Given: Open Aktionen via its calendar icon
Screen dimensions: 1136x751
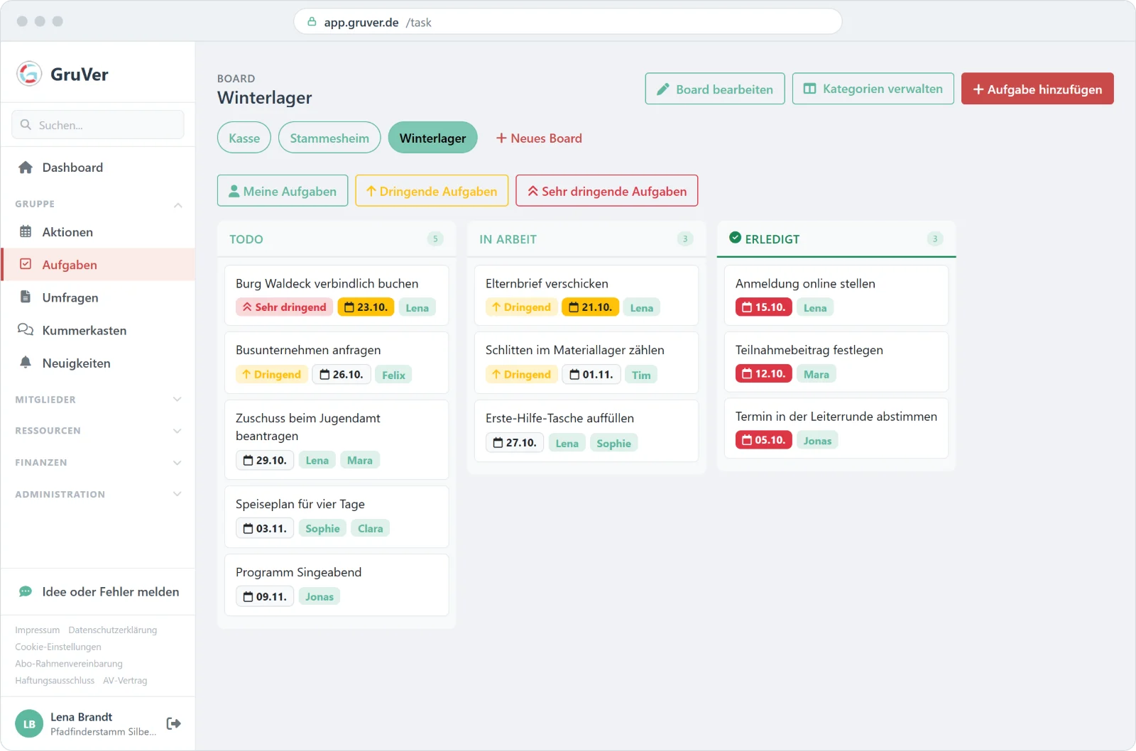Looking at the screenshot, I should [26, 231].
